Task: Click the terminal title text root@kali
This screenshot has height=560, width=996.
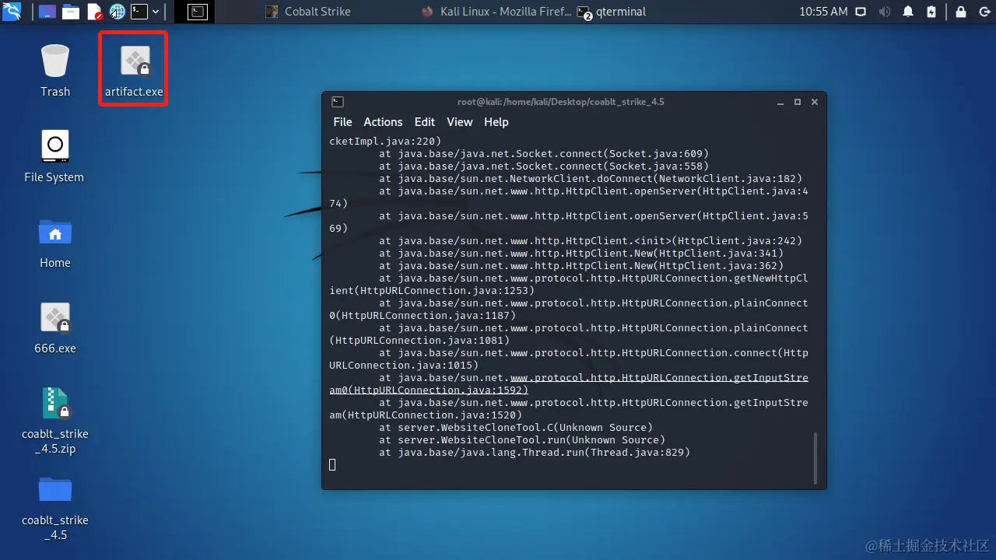Action: 561,102
